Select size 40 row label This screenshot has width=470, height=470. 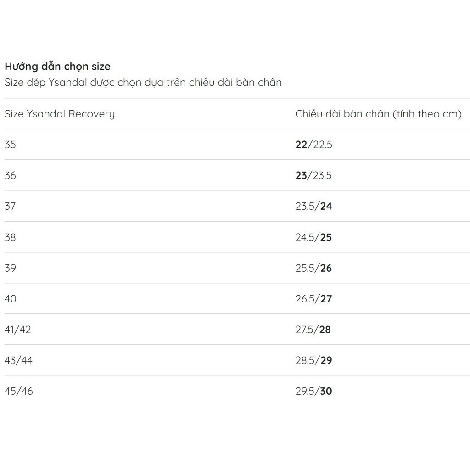pos(10,299)
